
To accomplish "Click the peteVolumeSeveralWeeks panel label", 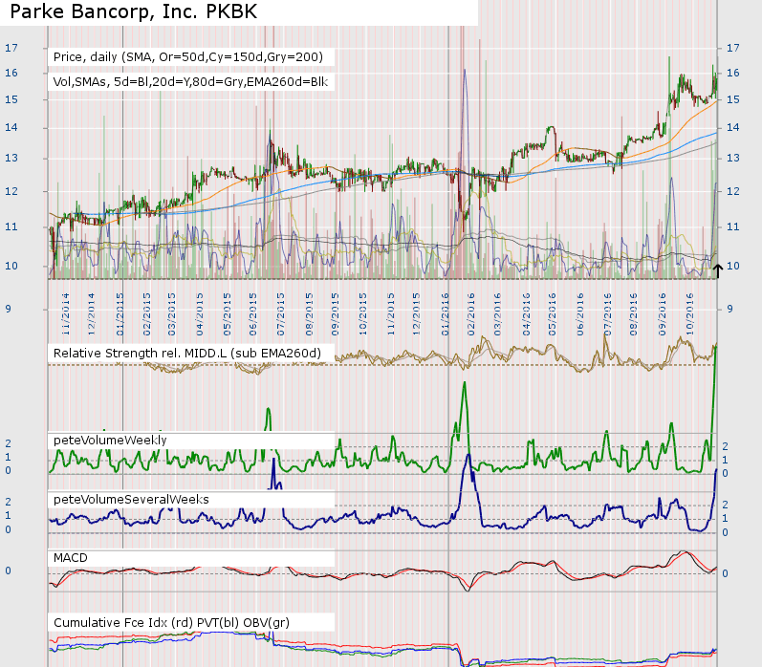I will (131, 500).
